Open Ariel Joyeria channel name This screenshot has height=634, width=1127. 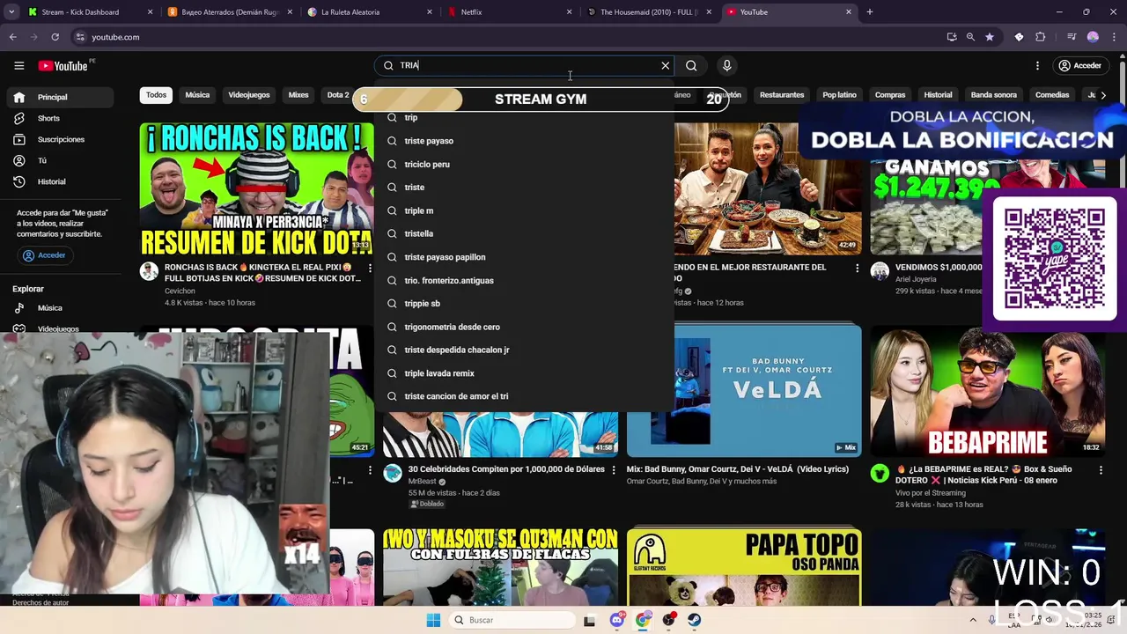tap(916, 279)
